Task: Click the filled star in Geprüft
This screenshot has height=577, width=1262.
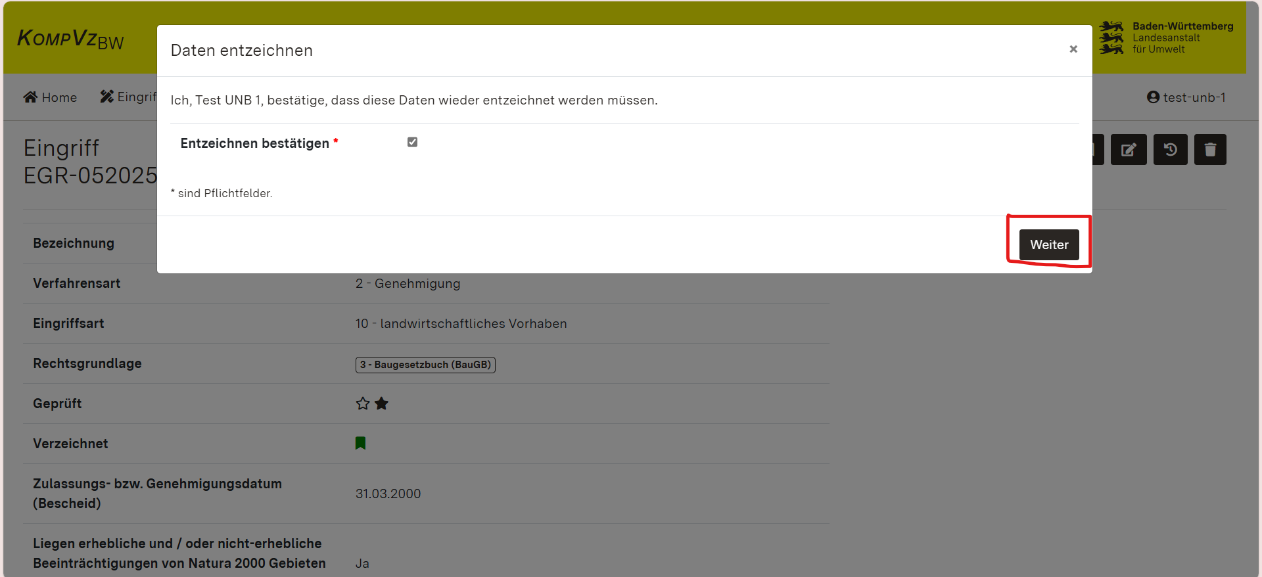Action: tap(381, 404)
